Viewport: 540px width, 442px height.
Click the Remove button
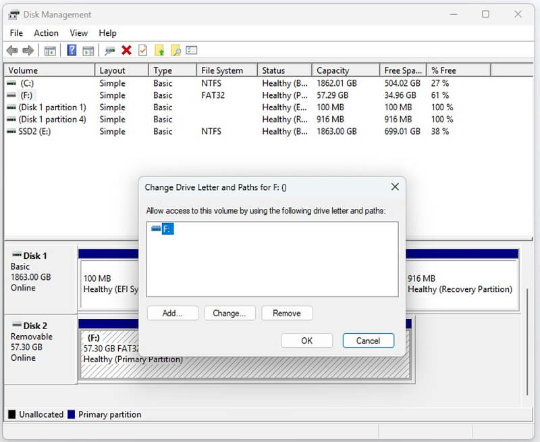click(287, 313)
